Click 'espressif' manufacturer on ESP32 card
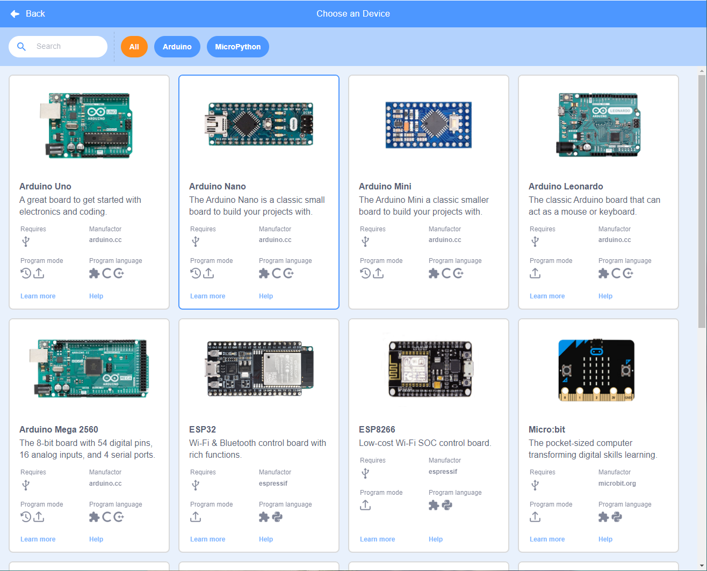Image resolution: width=707 pixels, height=571 pixels. coord(273,484)
